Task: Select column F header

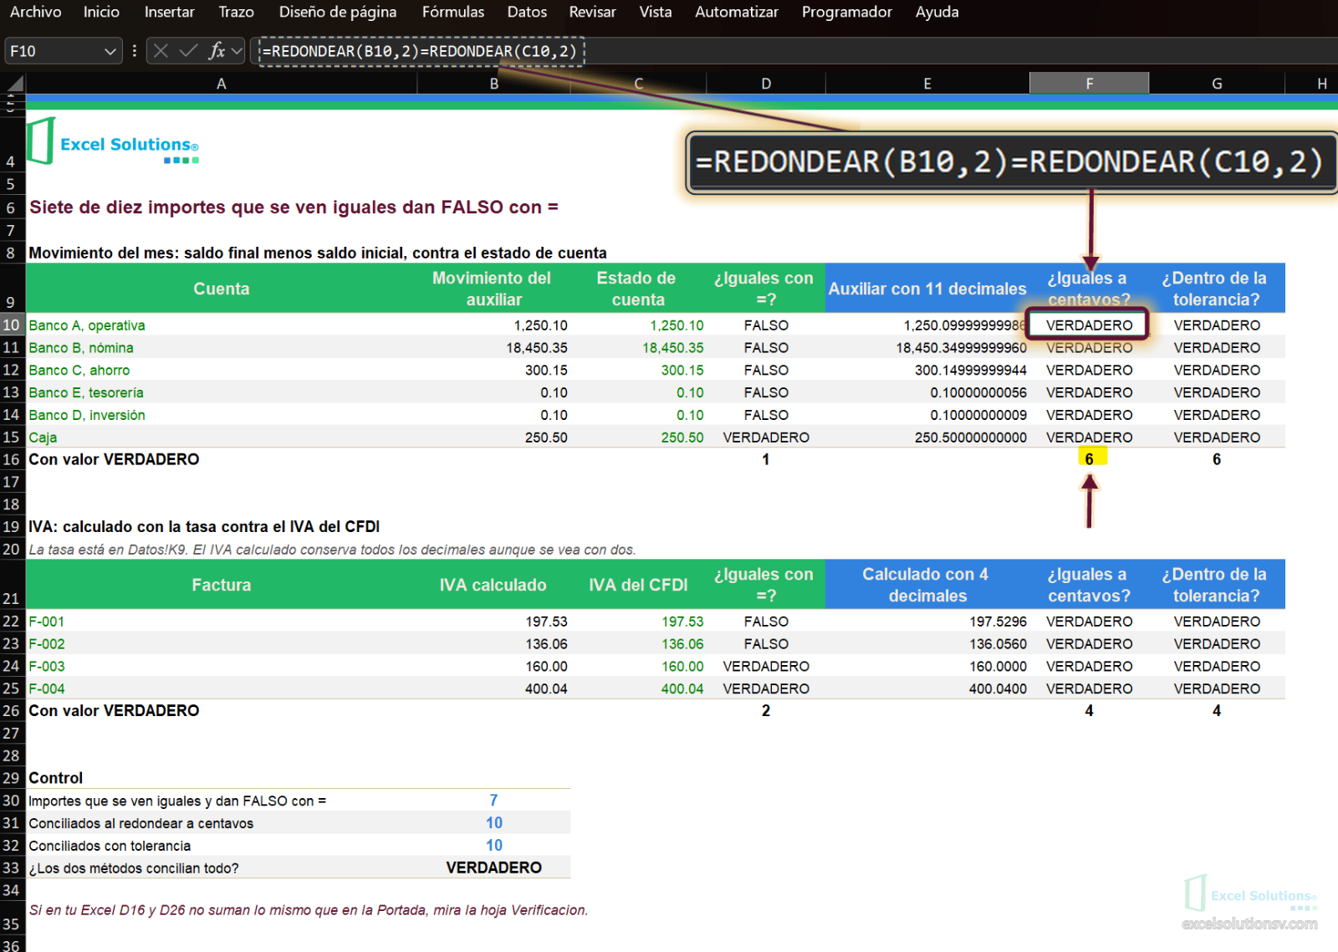Action: click(1089, 84)
